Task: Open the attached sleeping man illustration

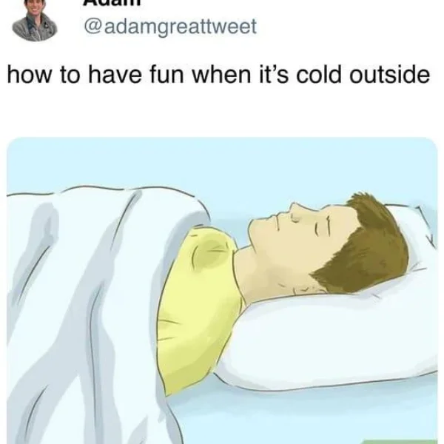Action: [x=222, y=291]
